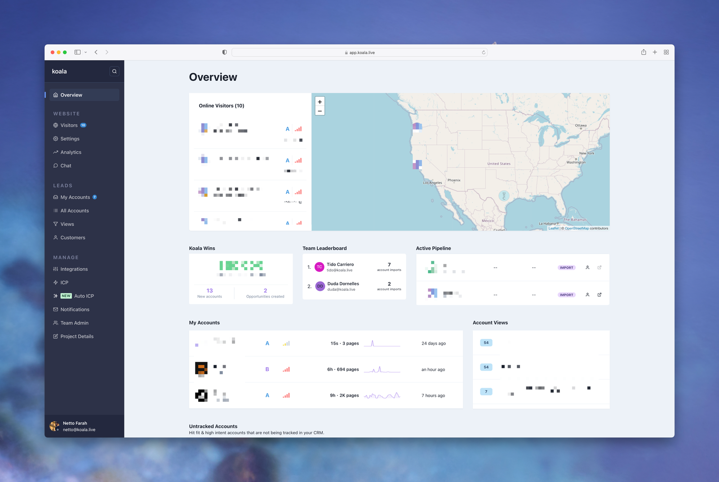Expand the sidebar dropdown chevron in Safari
This screenshot has height=482, width=719.
[85, 53]
